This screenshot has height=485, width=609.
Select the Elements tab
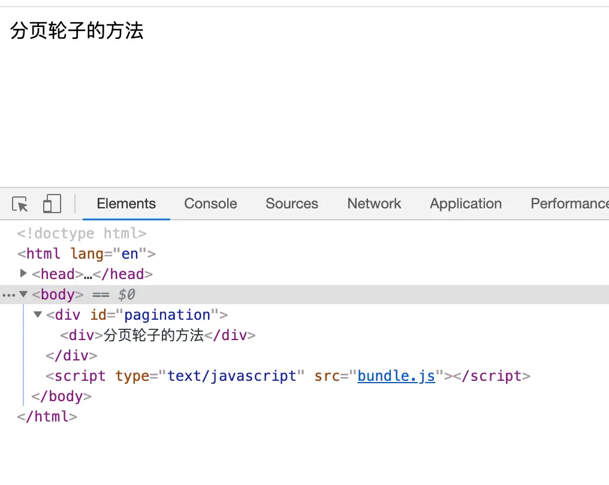point(126,204)
